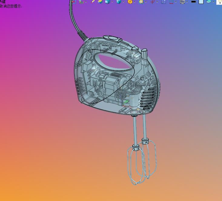Expand the orange sphere rendering style dropdown
Screen dimensions: 222x201
[x=135, y=2]
